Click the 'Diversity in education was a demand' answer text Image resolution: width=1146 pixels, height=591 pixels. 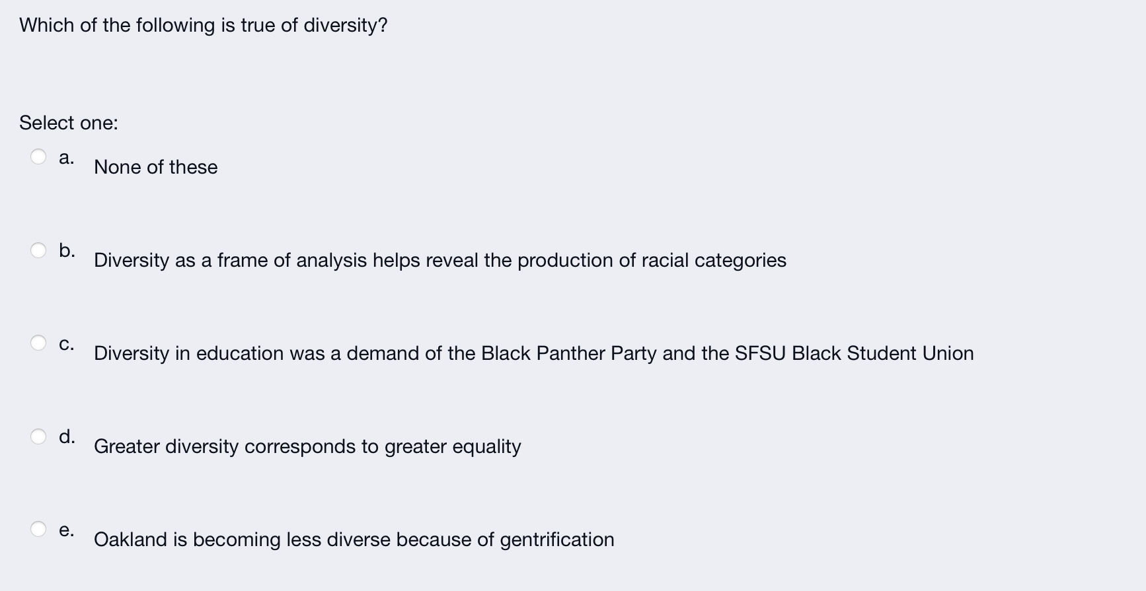point(533,353)
